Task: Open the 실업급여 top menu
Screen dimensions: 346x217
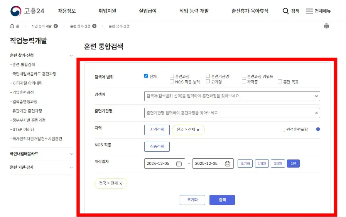Action: (148, 11)
